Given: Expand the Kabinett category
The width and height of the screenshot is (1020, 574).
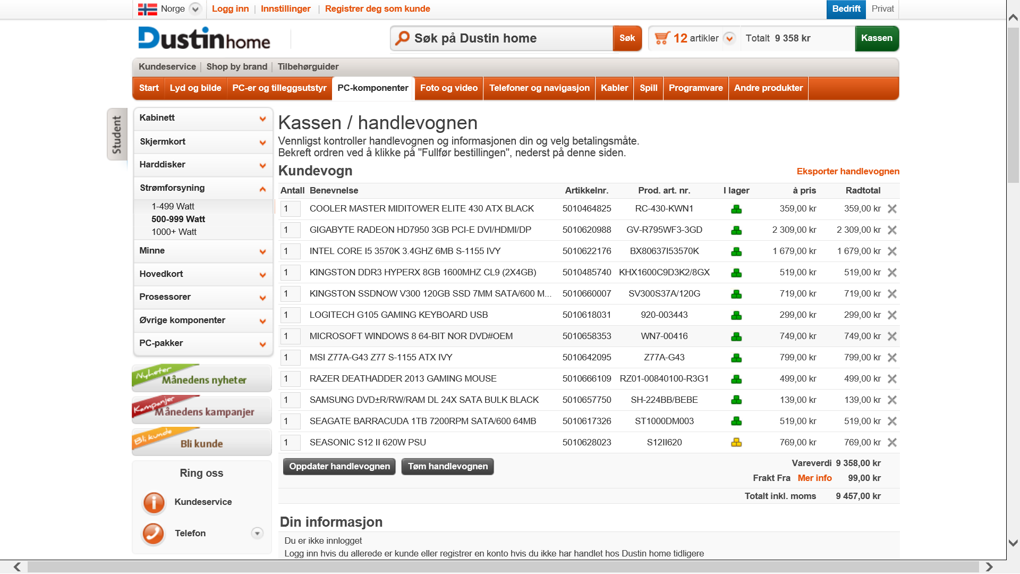Looking at the screenshot, I should pyautogui.click(x=262, y=119).
